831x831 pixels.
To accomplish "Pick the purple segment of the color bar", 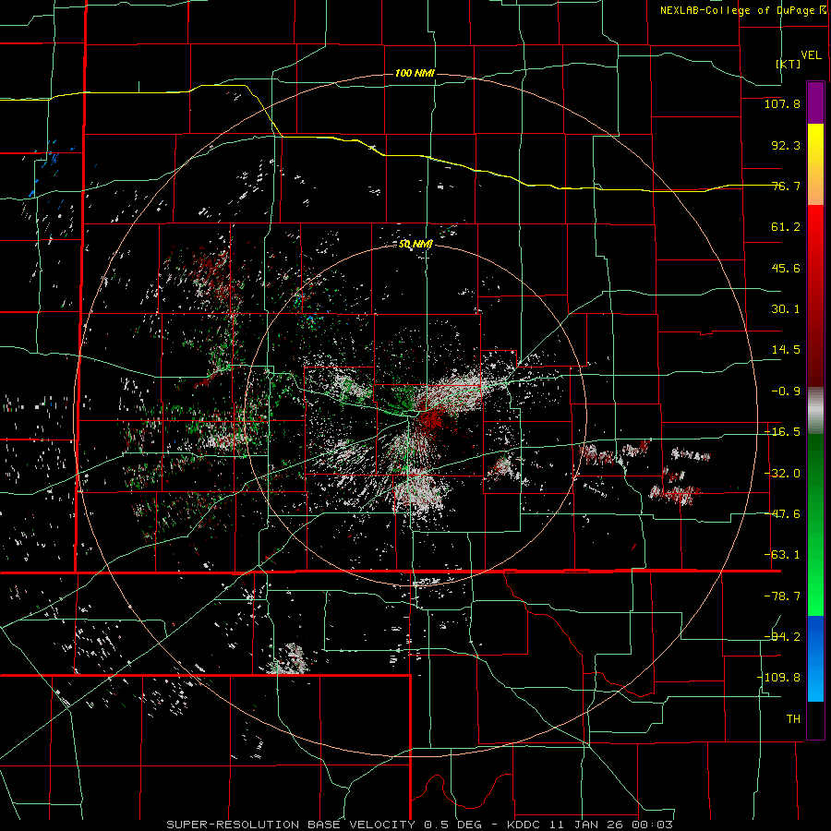I will [x=815, y=102].
